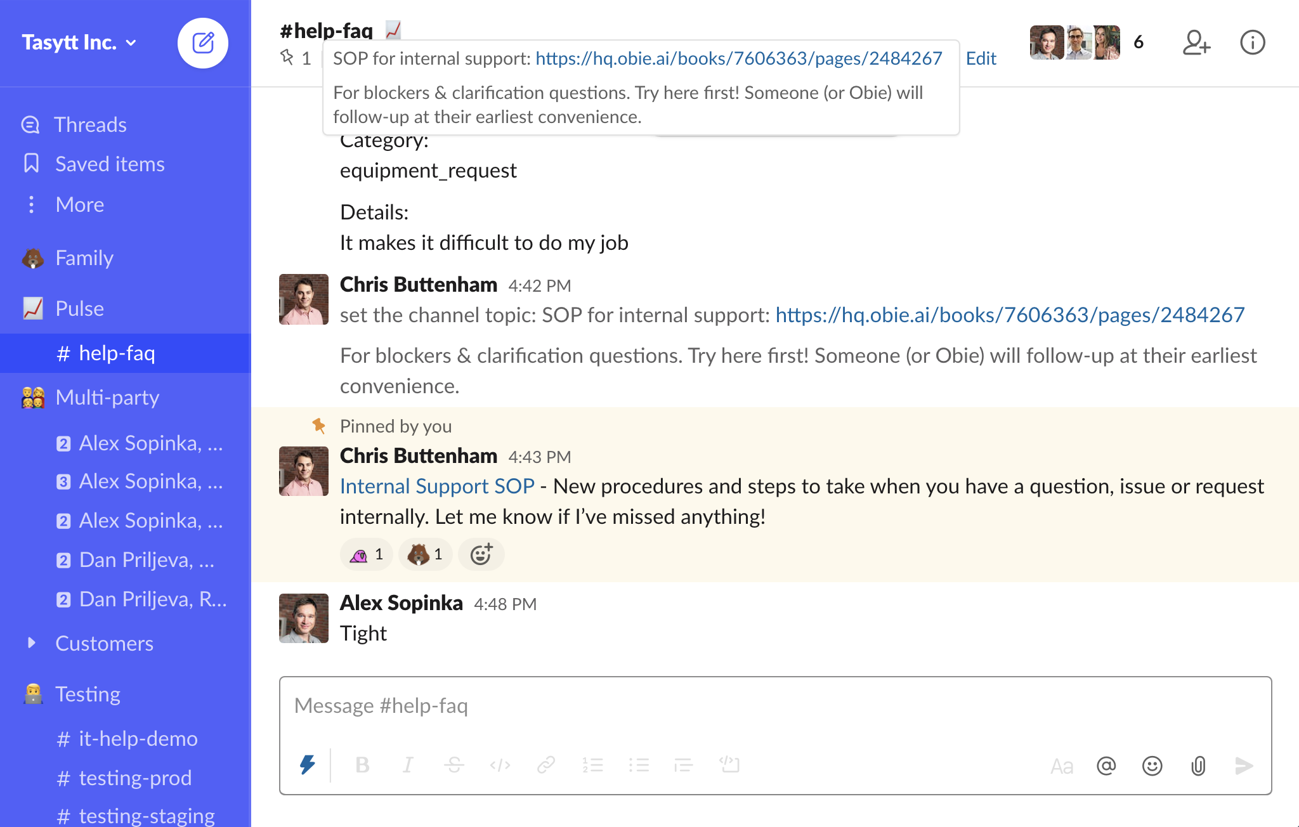
Task: Click the Message #help-faq input field
Action: (775, 705)
